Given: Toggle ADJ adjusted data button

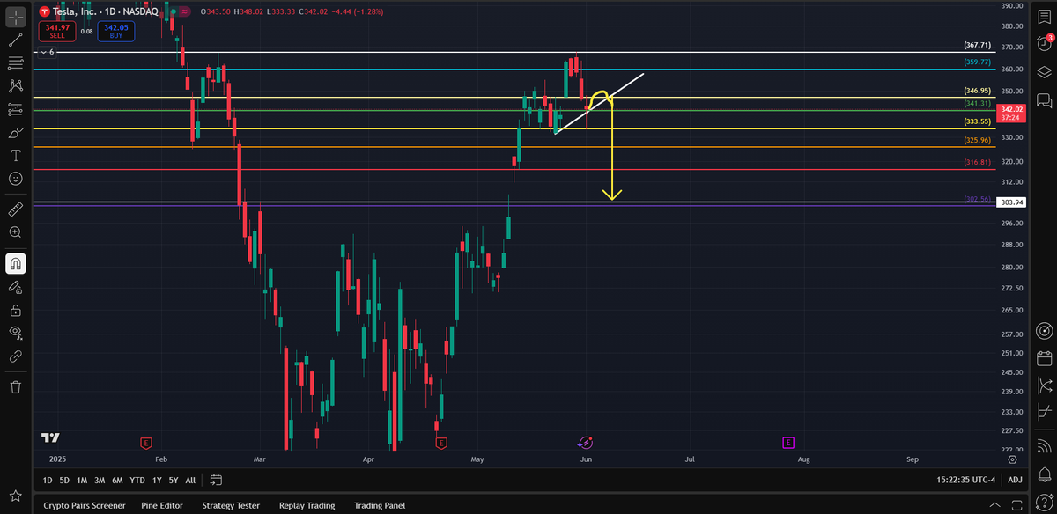Looking at the screenshot, I should click(x=1015, y=480).
